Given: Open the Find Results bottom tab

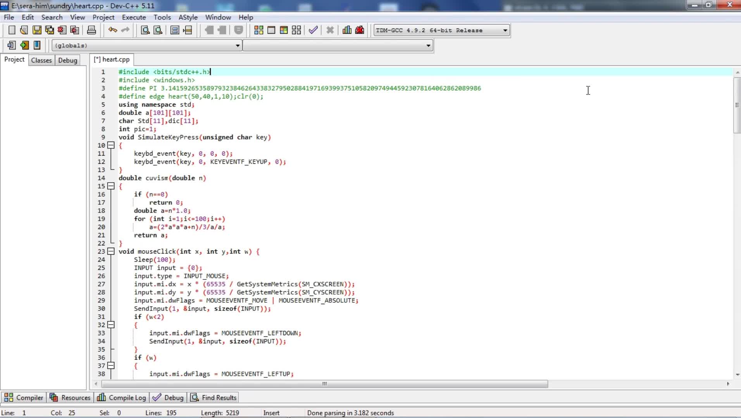Looking at the screenshot, I should [214, 398].
